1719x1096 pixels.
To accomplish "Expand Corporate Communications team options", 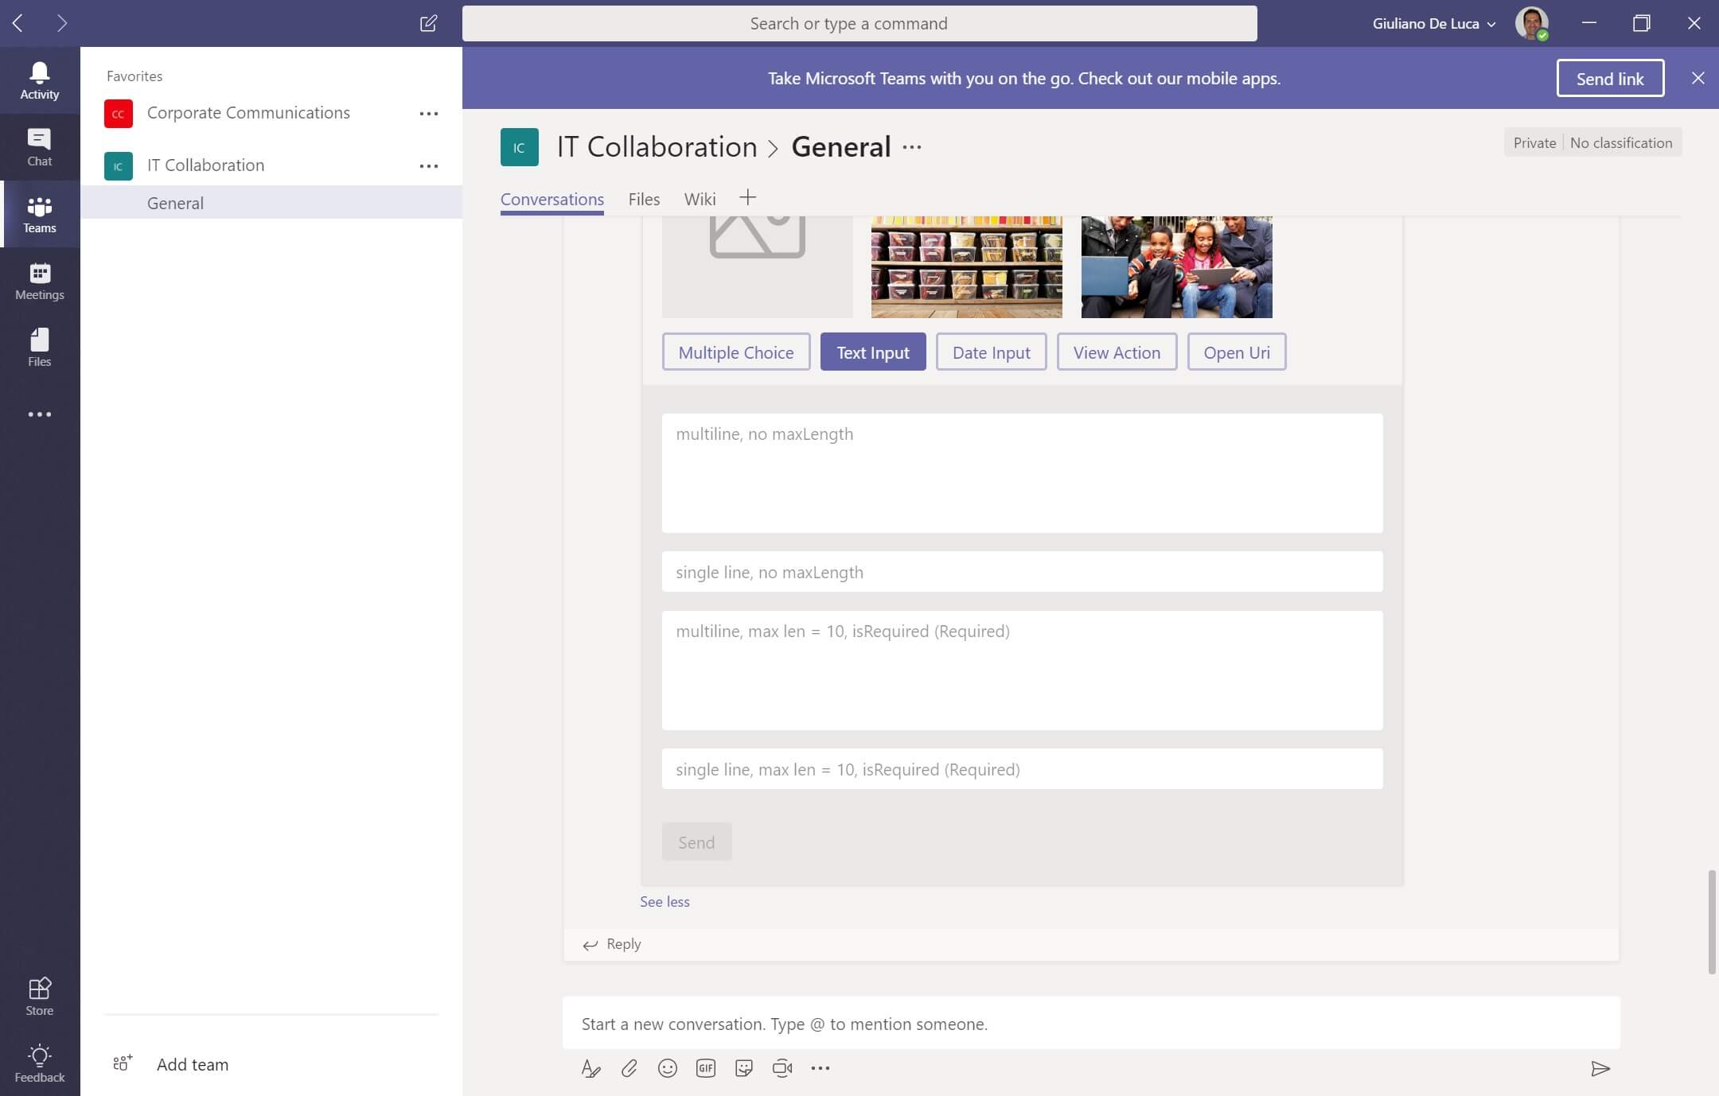I will pyautogui.click(x=430, y=113).
